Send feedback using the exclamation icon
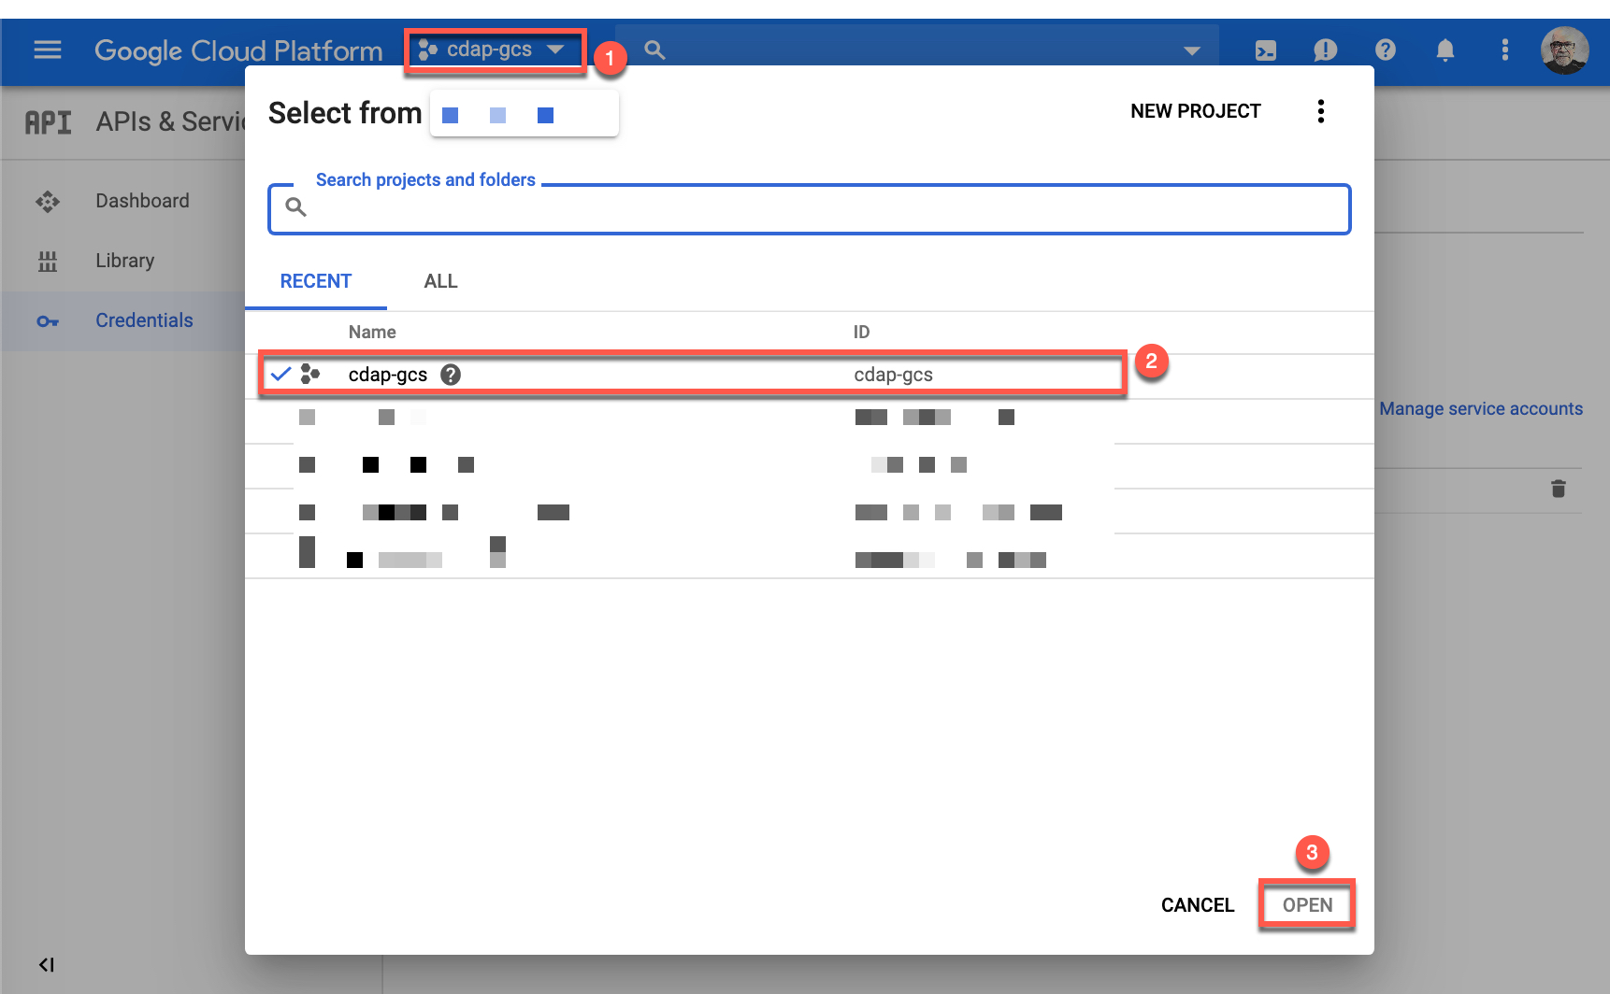This screenshot has width=1610, height=994. click(x=1325, y=50)
